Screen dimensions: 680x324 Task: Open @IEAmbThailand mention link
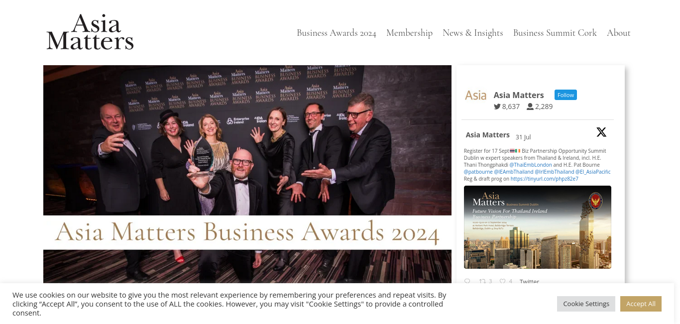[x=514, y=172]
